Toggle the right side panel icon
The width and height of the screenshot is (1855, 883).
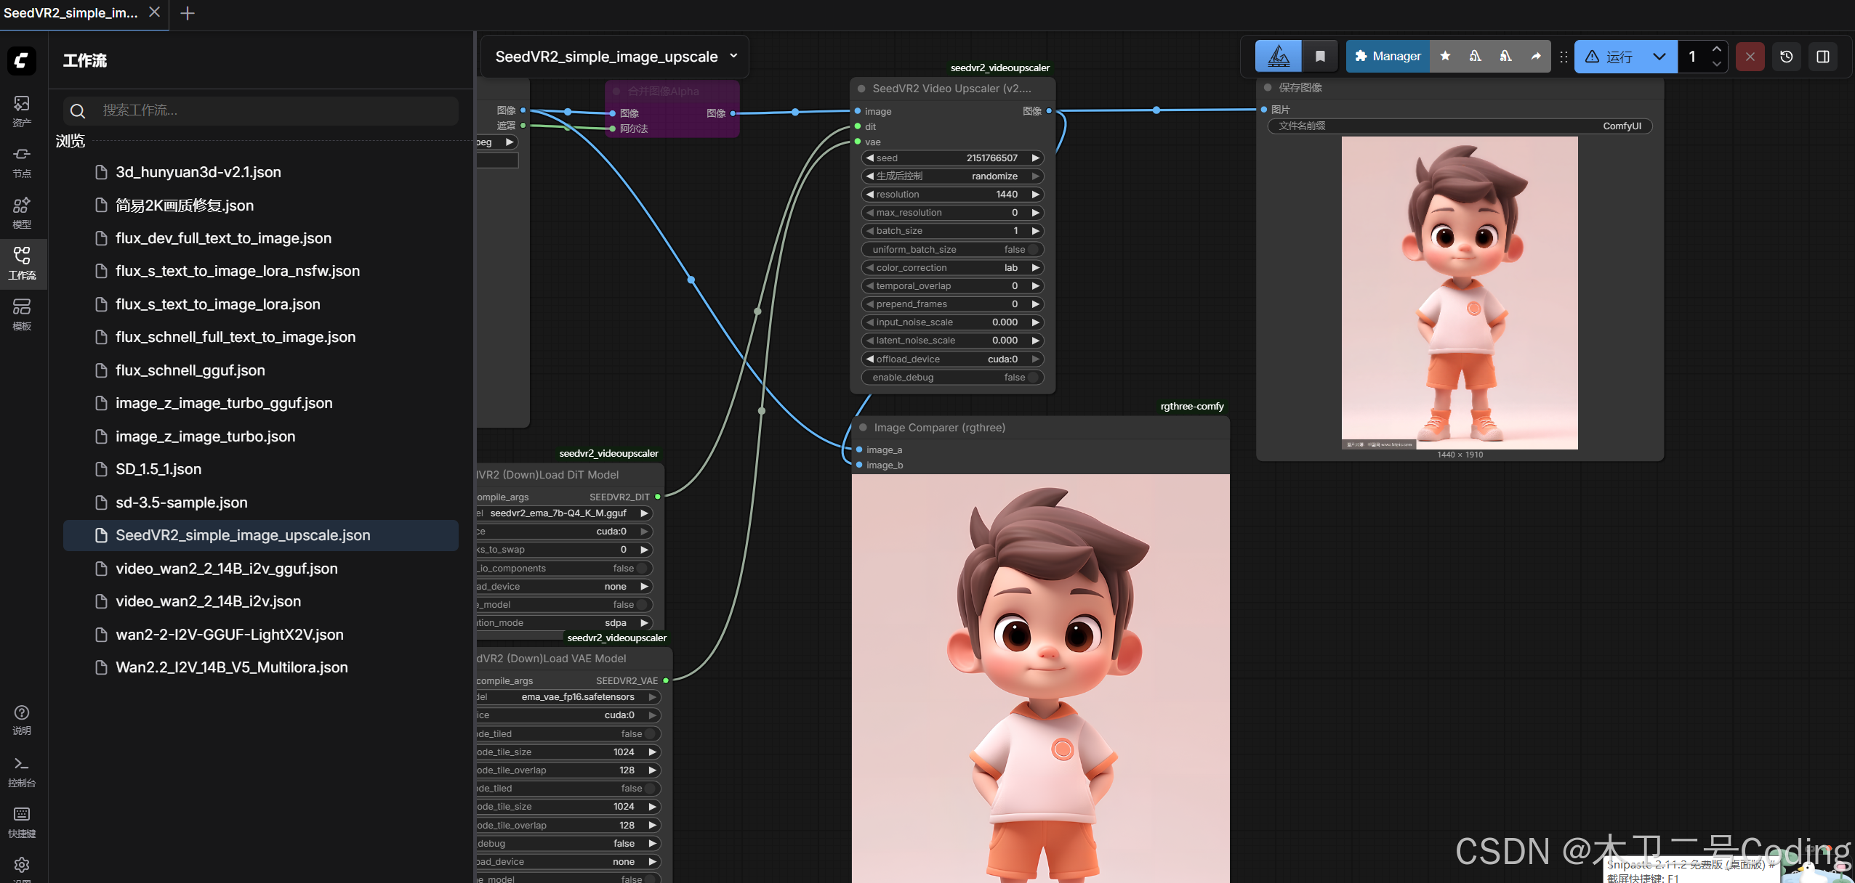pos(1822,56)
